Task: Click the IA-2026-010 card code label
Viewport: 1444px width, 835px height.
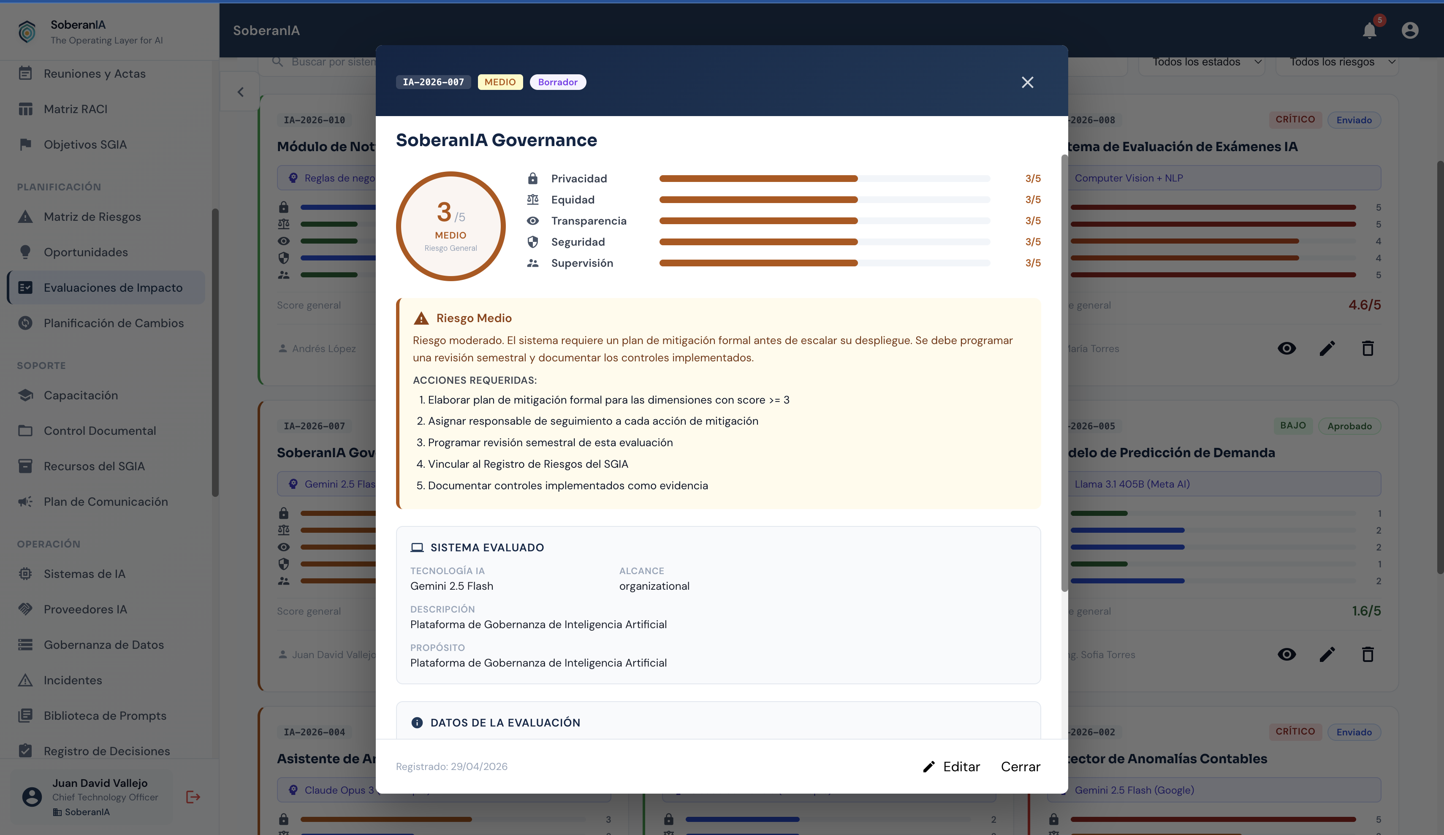Action: point(314,120)
